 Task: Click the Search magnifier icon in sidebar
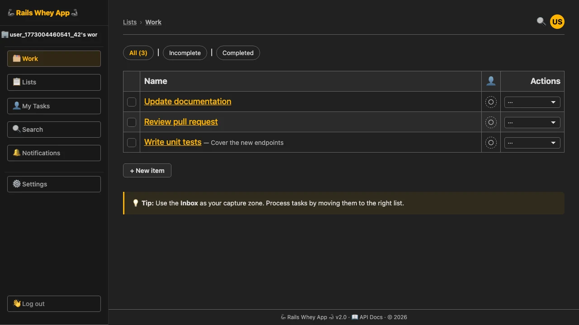click(x=17, y=129)
